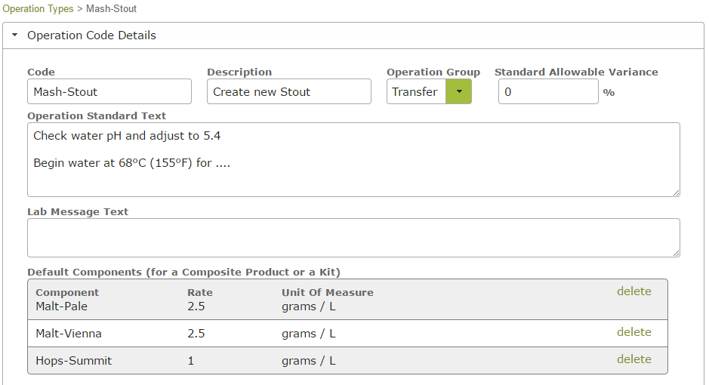Delete the Malt-Vienna component row

tap(634, 332)
